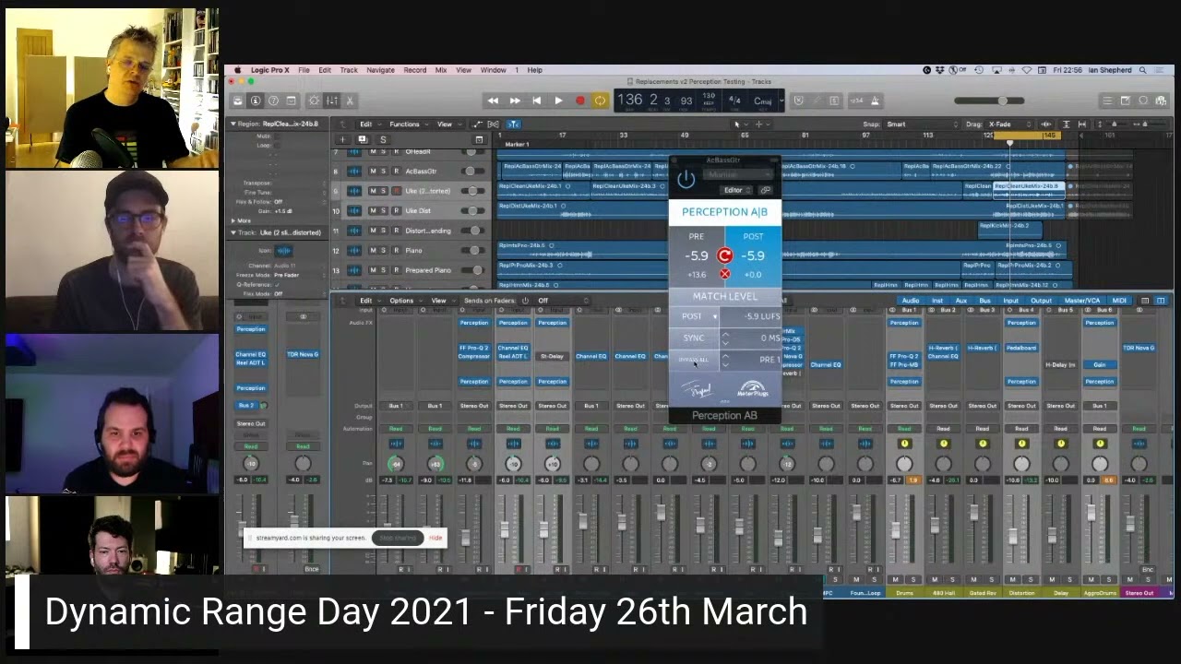Toggle the Inspector icon in control bar
Viewport: 1181px width, 664px height.
pyautogui.click(x=256, y=101)
